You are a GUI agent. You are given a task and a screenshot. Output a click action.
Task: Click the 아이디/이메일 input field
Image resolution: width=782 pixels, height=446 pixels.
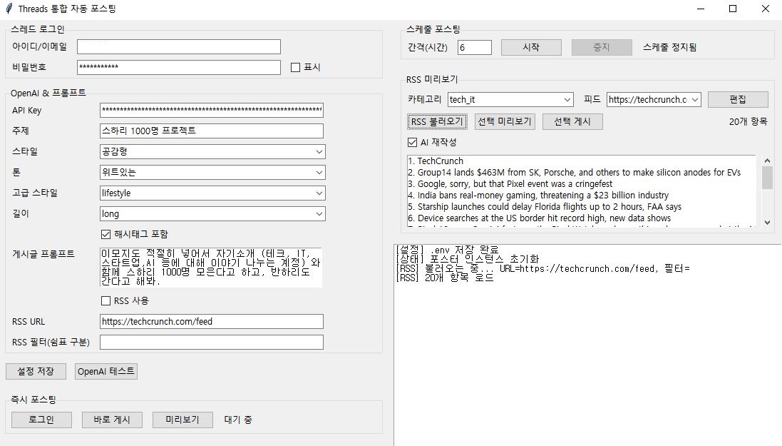click(179, 46)
